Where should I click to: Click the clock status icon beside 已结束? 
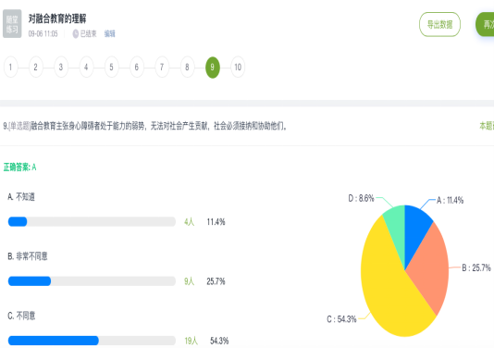(76, 33)
